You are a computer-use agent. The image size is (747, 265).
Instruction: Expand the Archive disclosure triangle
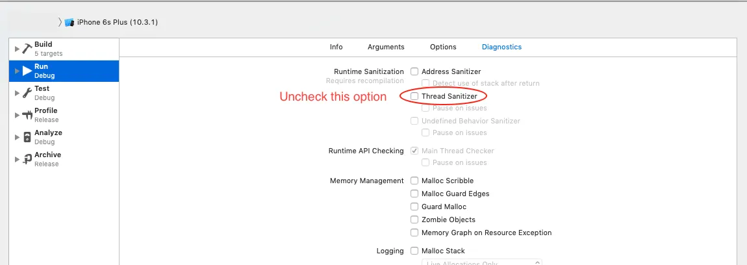tap(16, 159)
